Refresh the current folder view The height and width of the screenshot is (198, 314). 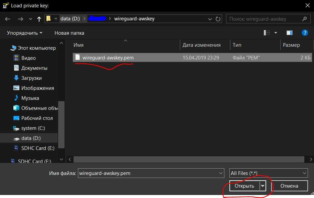pos(218,19)
